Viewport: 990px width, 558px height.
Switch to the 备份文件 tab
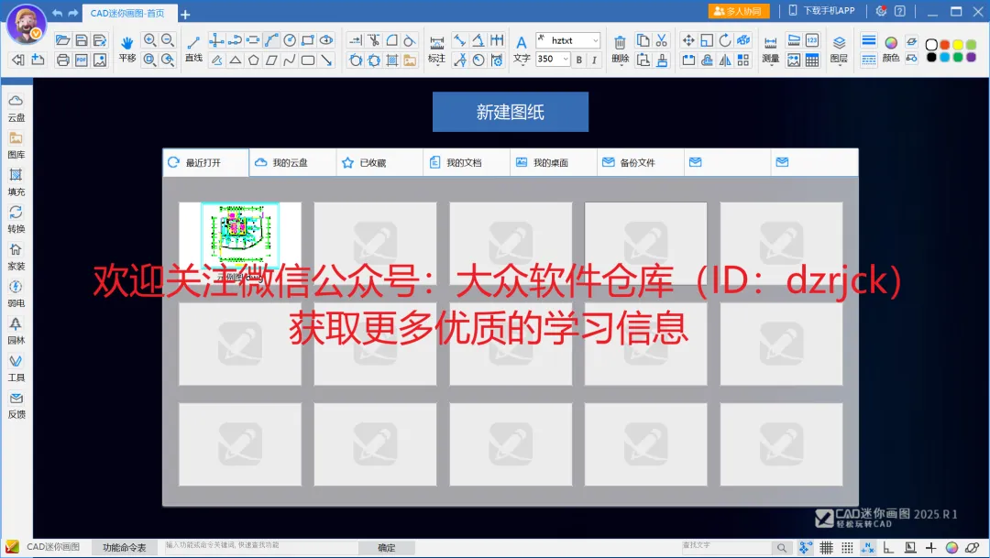[640, 163]
